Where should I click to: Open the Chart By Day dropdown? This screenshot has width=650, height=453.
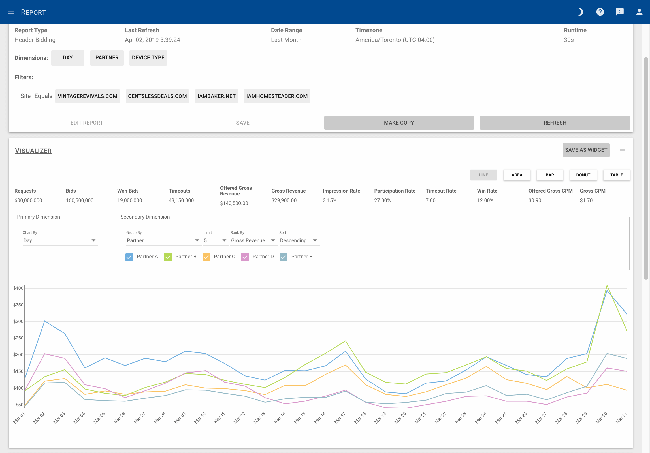click(x=94, y=240)
